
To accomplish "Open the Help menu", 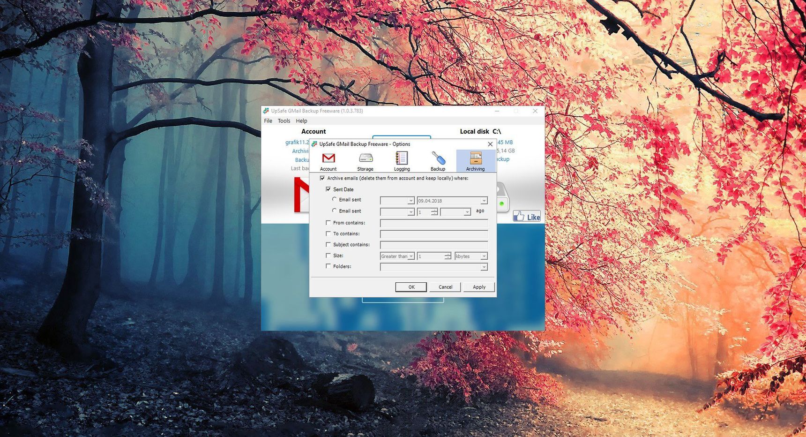I will click(x=301, y=121).
